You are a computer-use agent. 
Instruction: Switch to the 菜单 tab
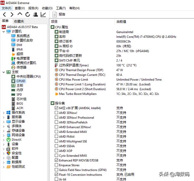coord(5,21)
